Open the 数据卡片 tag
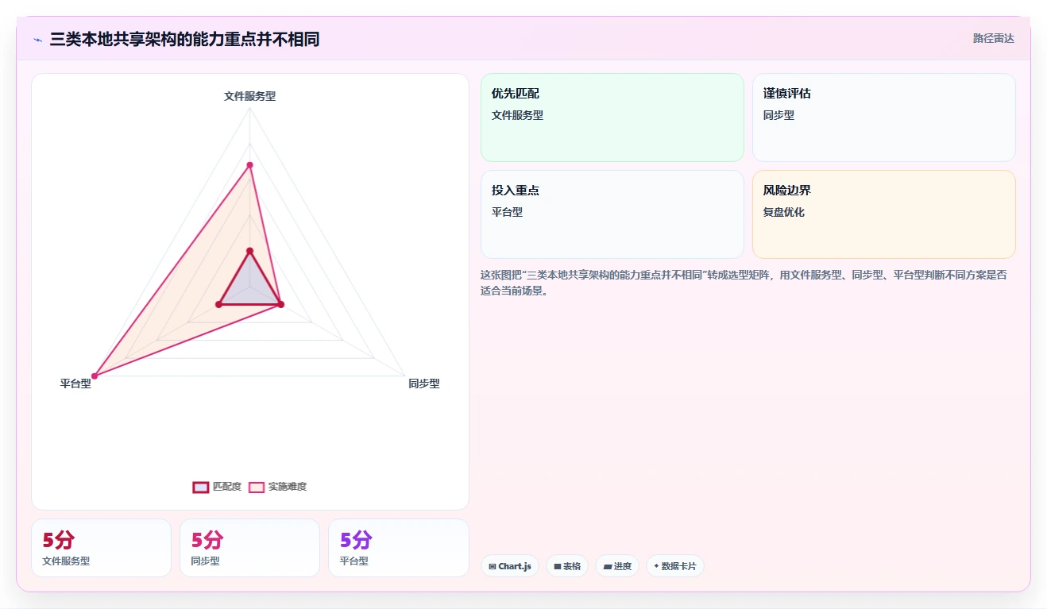This screenshot has height=609, width=1047. pyautogui.click(x=675, y=566)
